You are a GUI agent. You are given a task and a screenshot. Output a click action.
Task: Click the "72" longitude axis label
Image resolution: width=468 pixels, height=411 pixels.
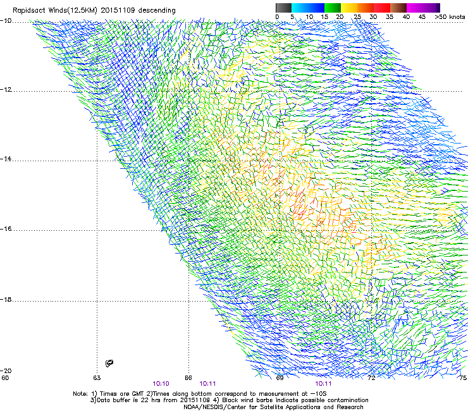point(371,378)
